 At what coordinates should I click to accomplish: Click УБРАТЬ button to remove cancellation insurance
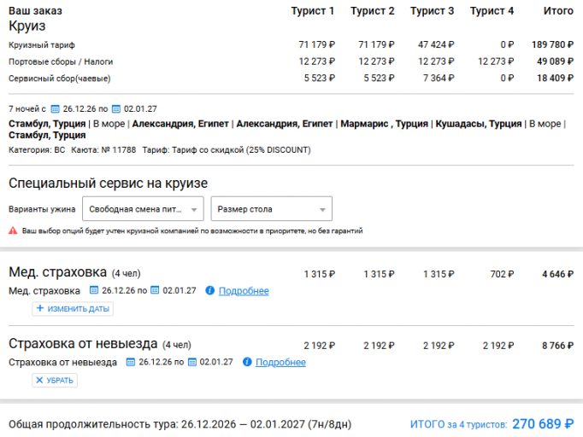(55, 380)
